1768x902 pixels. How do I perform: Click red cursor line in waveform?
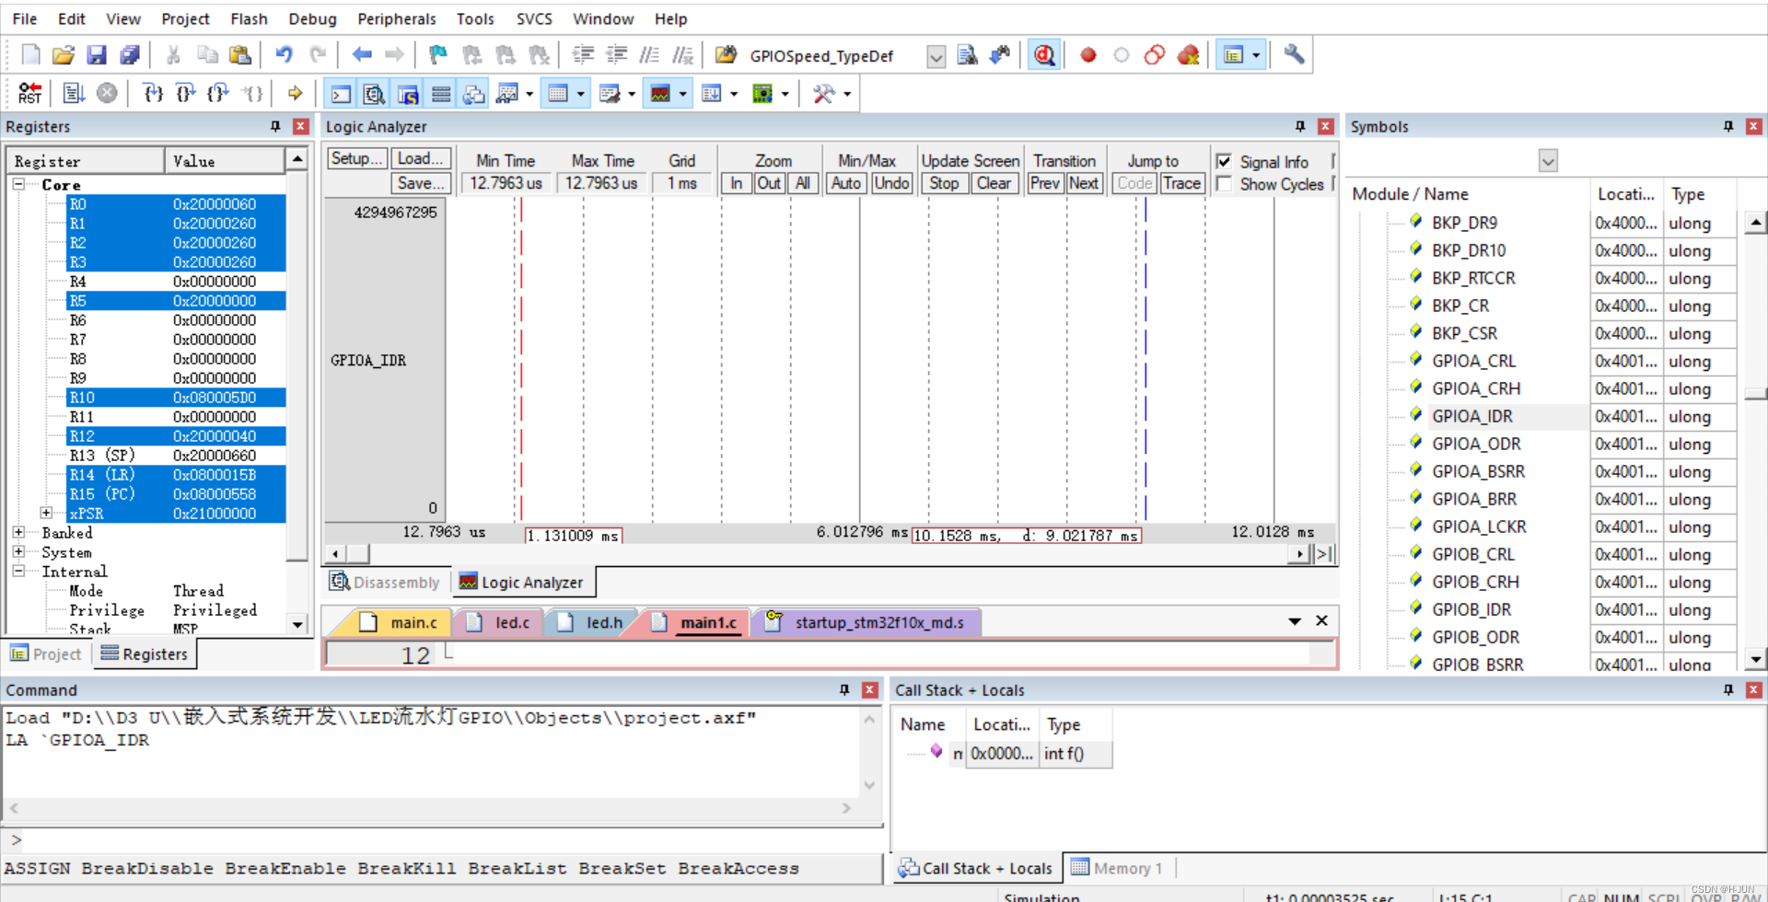coord(521,359)
